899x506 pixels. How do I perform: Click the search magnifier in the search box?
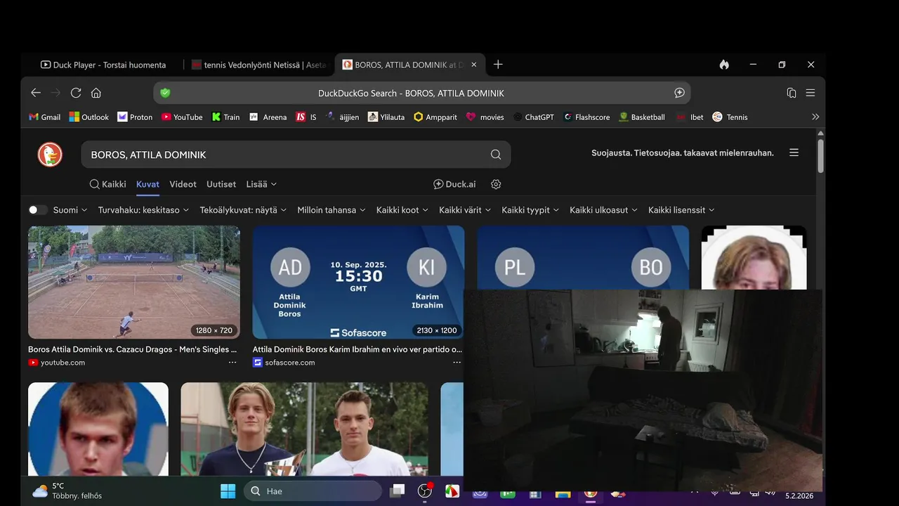click(x=496, y=155)
